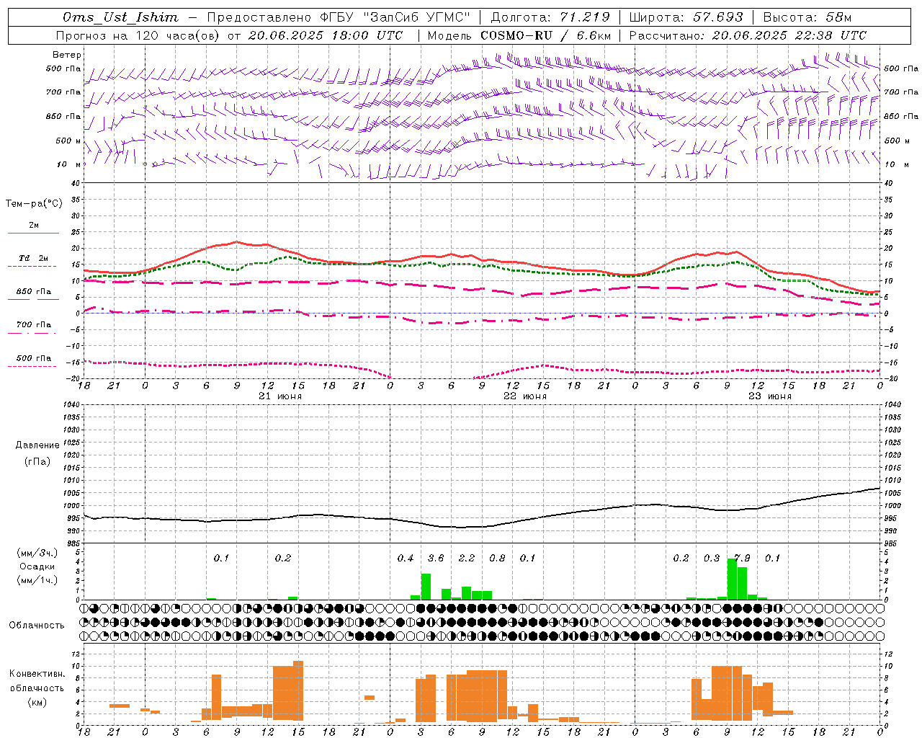Click the 2.2 precipitation total
The image size is (922, 738).
pos(467,559)
